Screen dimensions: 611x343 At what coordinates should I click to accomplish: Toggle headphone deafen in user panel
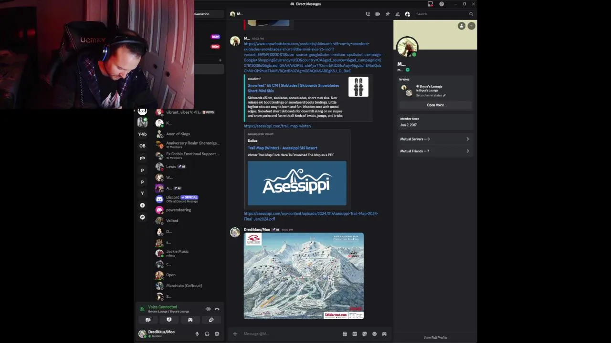point(207,334)
